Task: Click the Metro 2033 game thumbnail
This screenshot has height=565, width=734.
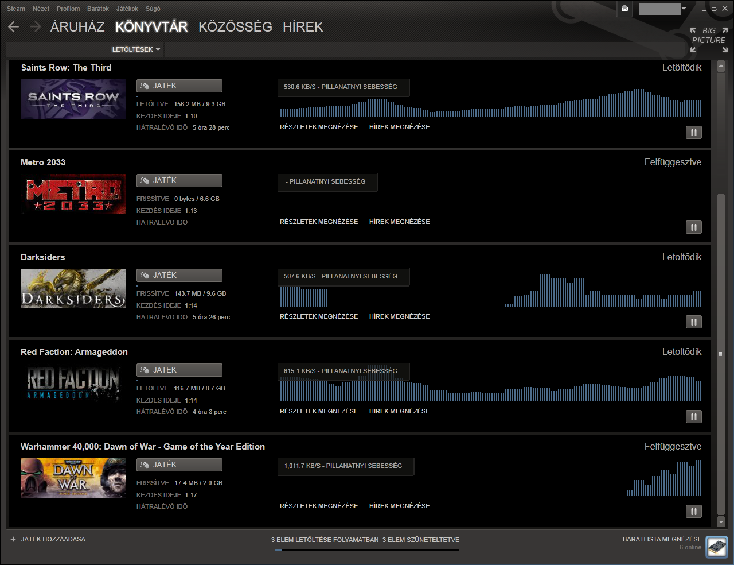Action: pyautogui.click(x=73, y=194)
